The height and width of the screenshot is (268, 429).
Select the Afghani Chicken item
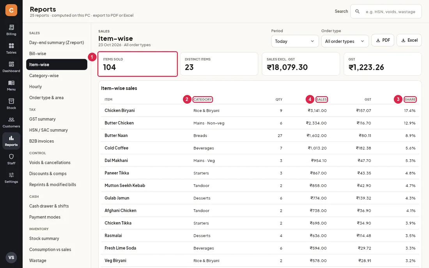click(121, 211)
